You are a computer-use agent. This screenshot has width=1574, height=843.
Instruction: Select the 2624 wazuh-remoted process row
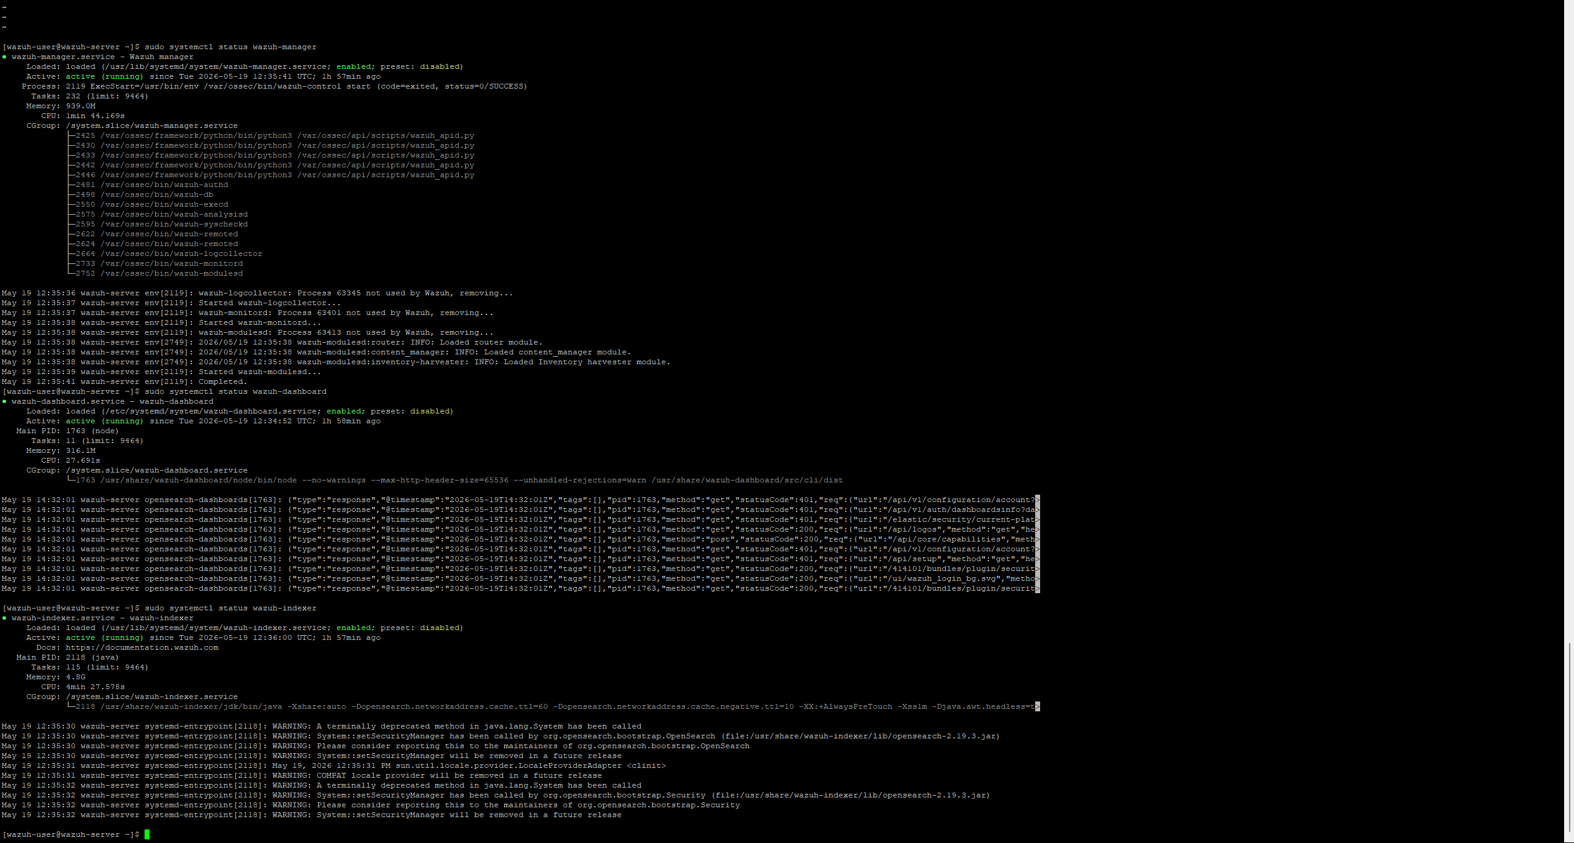click(153, 244)
